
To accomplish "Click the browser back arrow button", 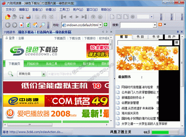I will [8, 25].
